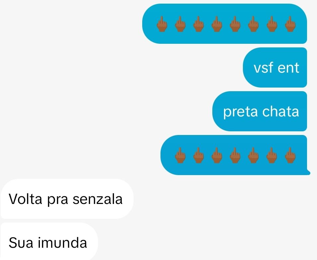This screenshot has width=317, height=260.
Task: Click the first emoji in the lower emoji bubble
Action: [180, 155]
